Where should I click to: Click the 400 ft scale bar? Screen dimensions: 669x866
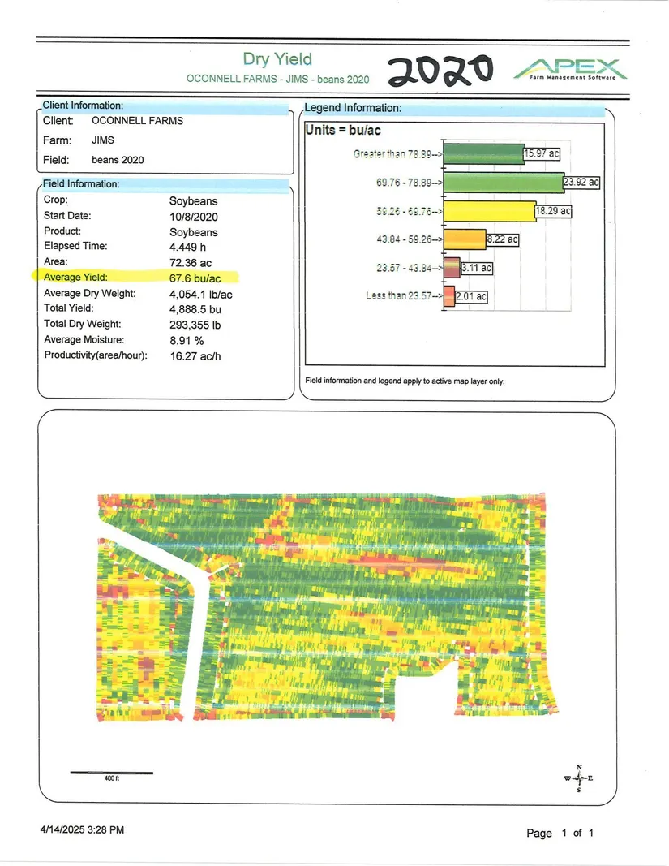(110, 772)
